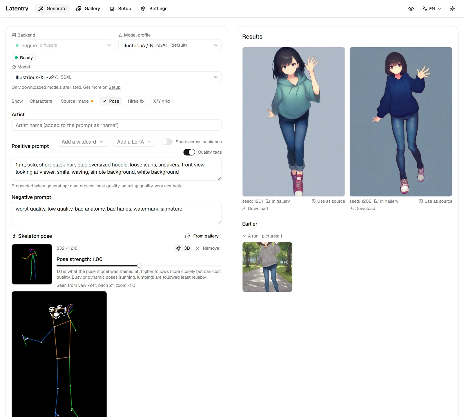Toggle Share across backends switch
464x417 pixels.
pyautogui.click(x=167, y=142)
